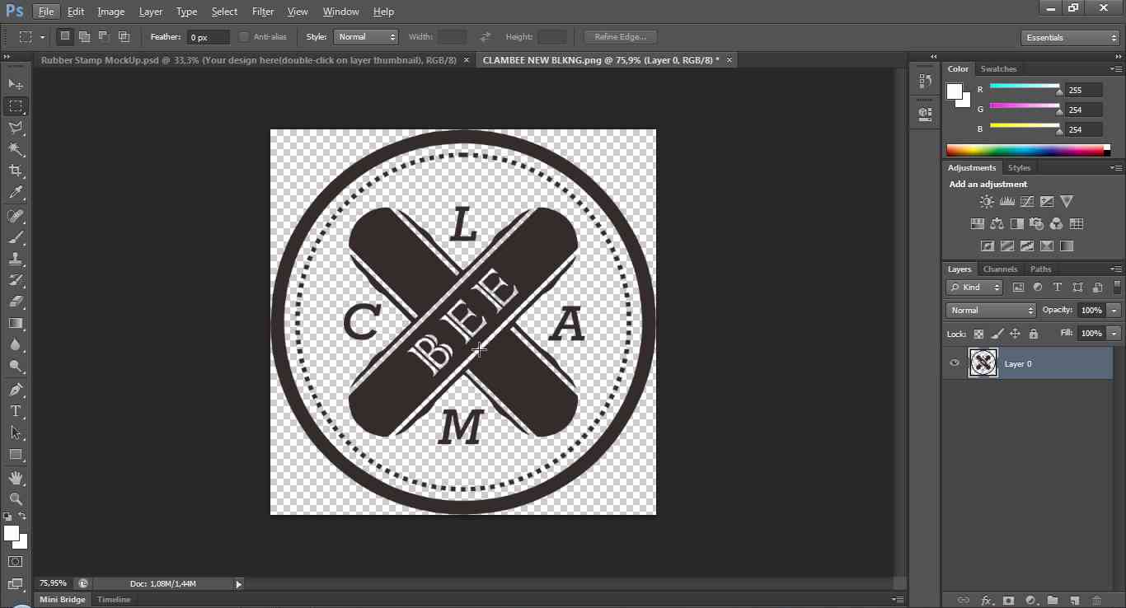Screen dimensions: 1126x608
Task: Select the Pen tool
Action: point(15,390)
